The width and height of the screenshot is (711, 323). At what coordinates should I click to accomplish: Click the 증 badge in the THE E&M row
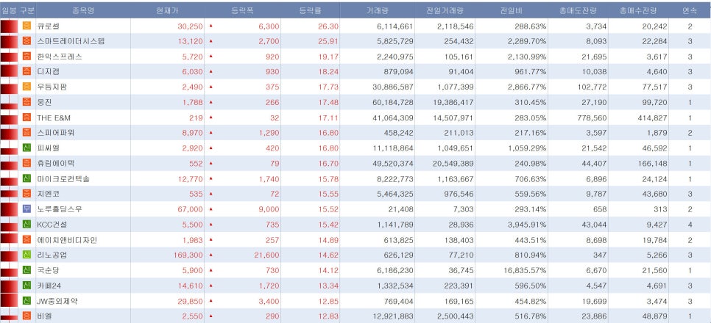click(26, 117)
